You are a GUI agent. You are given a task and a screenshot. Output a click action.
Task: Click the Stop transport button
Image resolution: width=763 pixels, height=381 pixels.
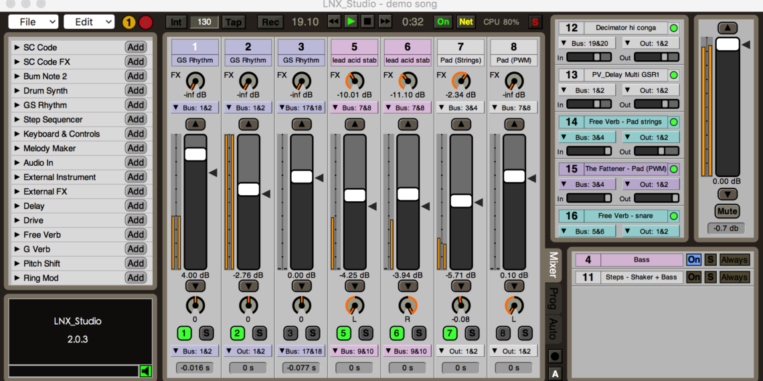coord(367,22)
